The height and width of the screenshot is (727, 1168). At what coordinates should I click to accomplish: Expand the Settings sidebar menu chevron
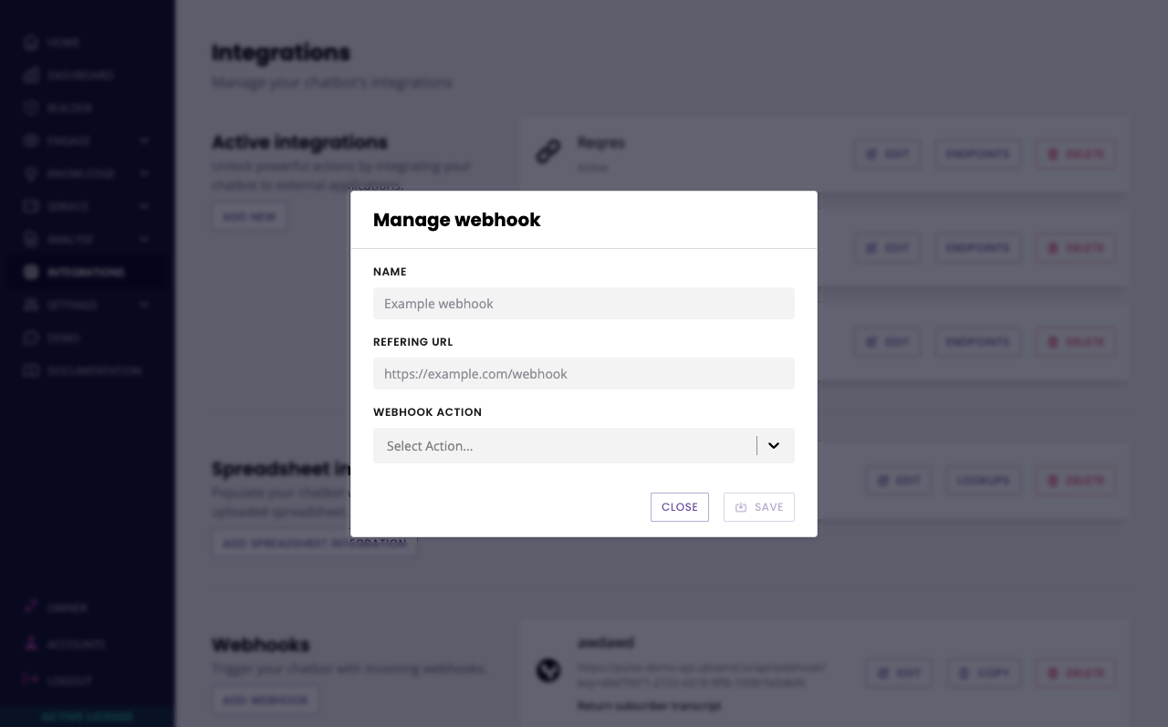click(144, 306)
